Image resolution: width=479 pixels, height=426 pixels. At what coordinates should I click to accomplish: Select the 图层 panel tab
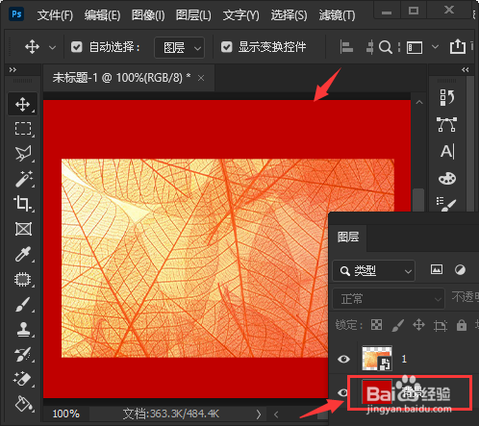point(348,238)
